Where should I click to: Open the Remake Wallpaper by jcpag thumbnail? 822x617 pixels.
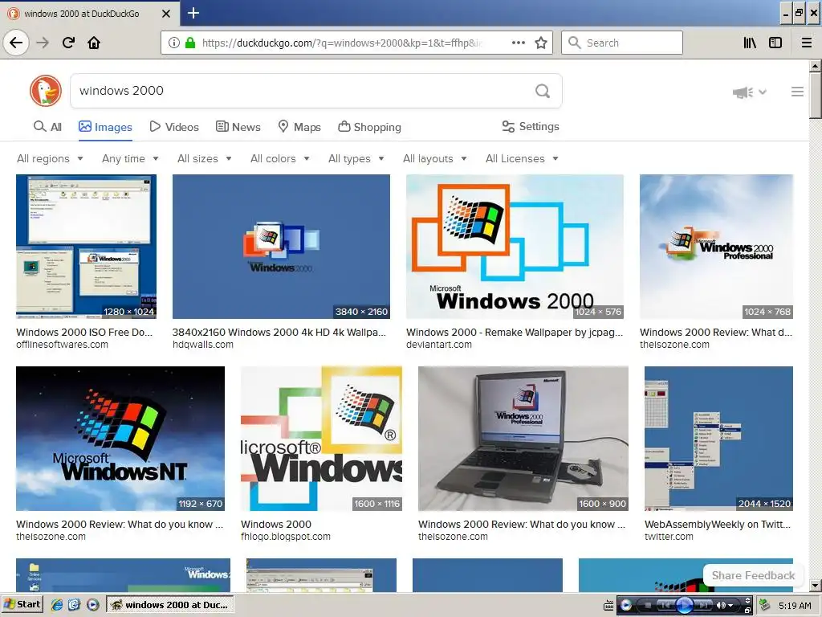pos(515,247)
